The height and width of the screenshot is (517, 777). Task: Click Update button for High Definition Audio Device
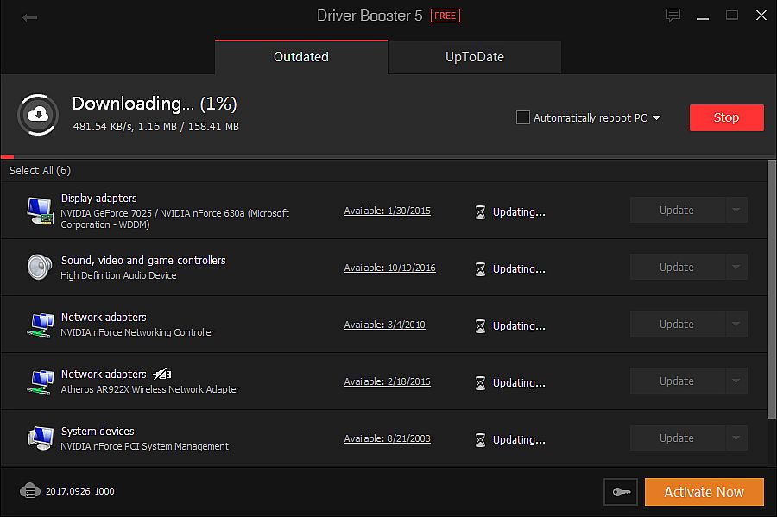coord(678,267)
